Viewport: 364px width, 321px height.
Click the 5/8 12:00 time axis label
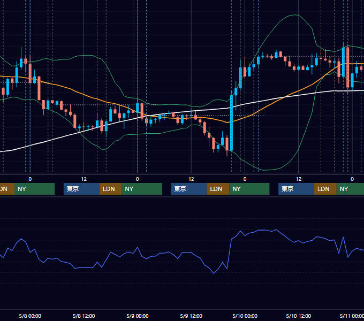(x=84, y=316)
